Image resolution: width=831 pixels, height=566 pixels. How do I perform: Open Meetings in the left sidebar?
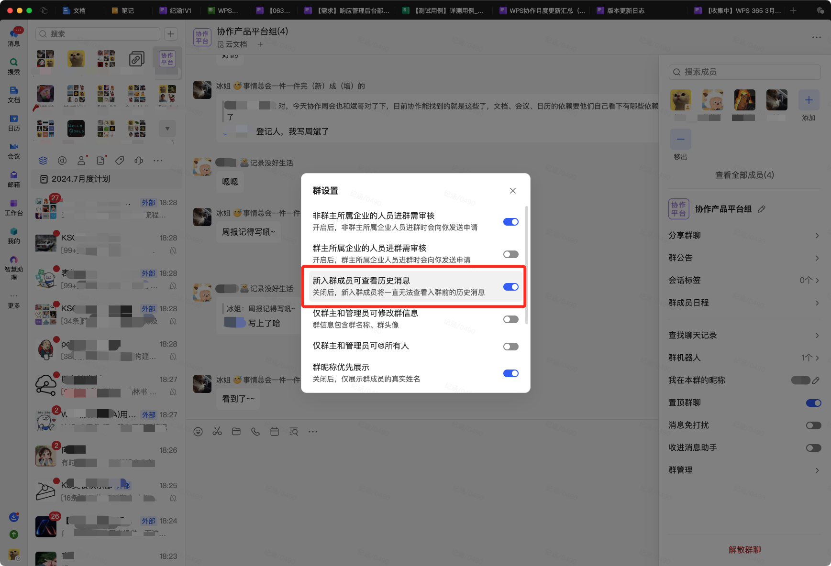point(14,151)
